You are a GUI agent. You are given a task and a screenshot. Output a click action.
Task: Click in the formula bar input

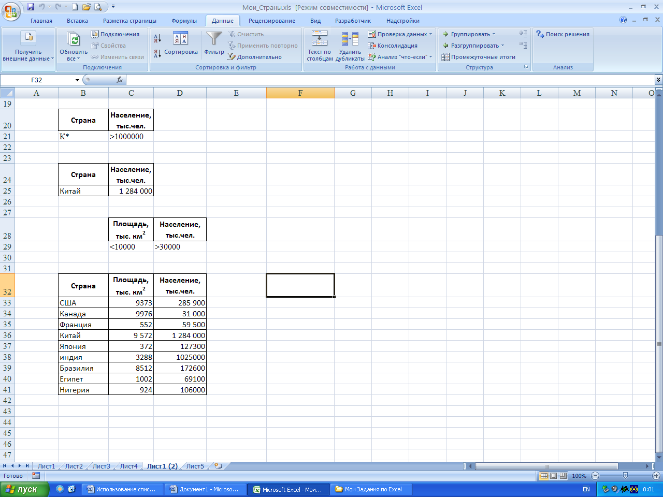(391, 80)
